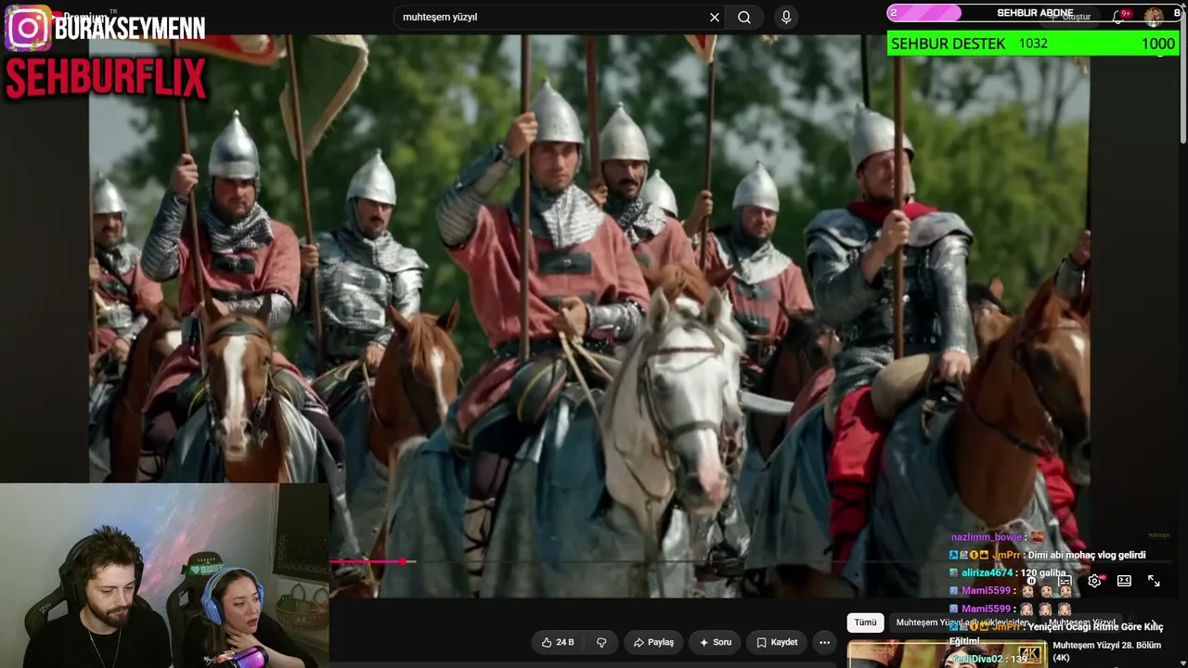Viewport: 1188px width, 668px height.
Task: Enter fullscreen on the video player
Action: [1154, 581]
